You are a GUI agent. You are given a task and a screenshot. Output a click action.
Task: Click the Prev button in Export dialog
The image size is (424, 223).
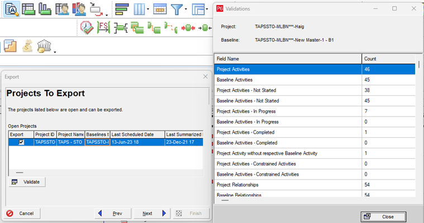(114, 213)
